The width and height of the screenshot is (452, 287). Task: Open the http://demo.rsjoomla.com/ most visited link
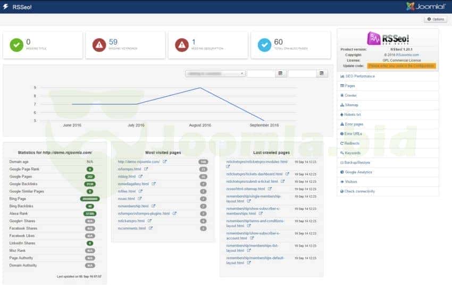139,162
